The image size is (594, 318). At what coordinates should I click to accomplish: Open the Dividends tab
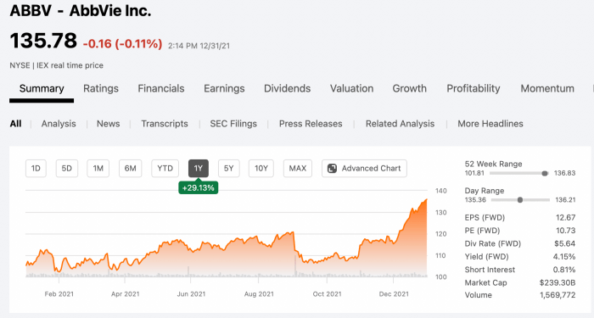tap(287, 88)
